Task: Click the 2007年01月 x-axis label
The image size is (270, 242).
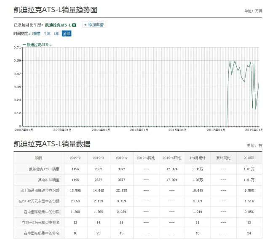Action: [x=24, y=130]
